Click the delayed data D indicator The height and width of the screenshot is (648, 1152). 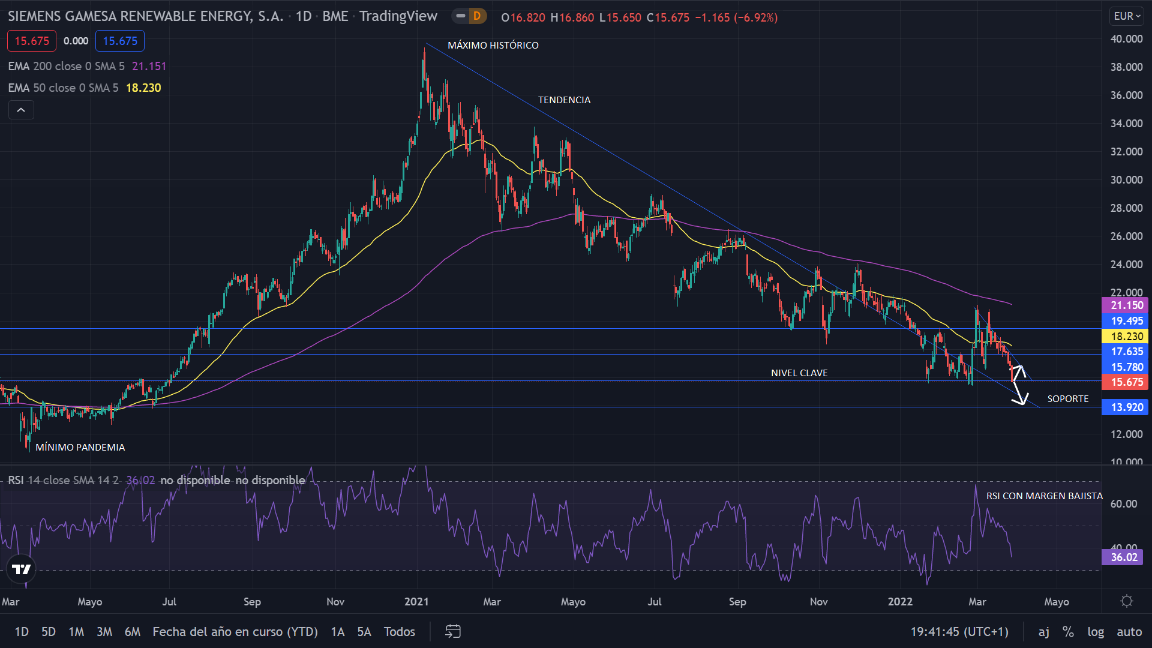[x=476, y=16]
